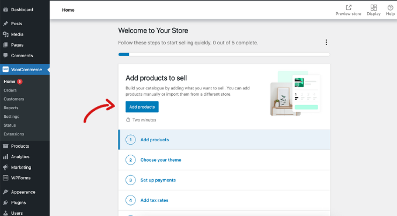Screen dimensions: 397x216
Task: Click the Products icon in sidebar
Action: (5, 146)
